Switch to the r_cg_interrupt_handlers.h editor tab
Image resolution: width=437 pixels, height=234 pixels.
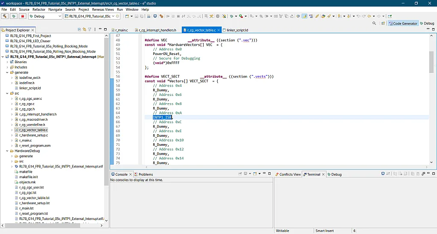157,30
